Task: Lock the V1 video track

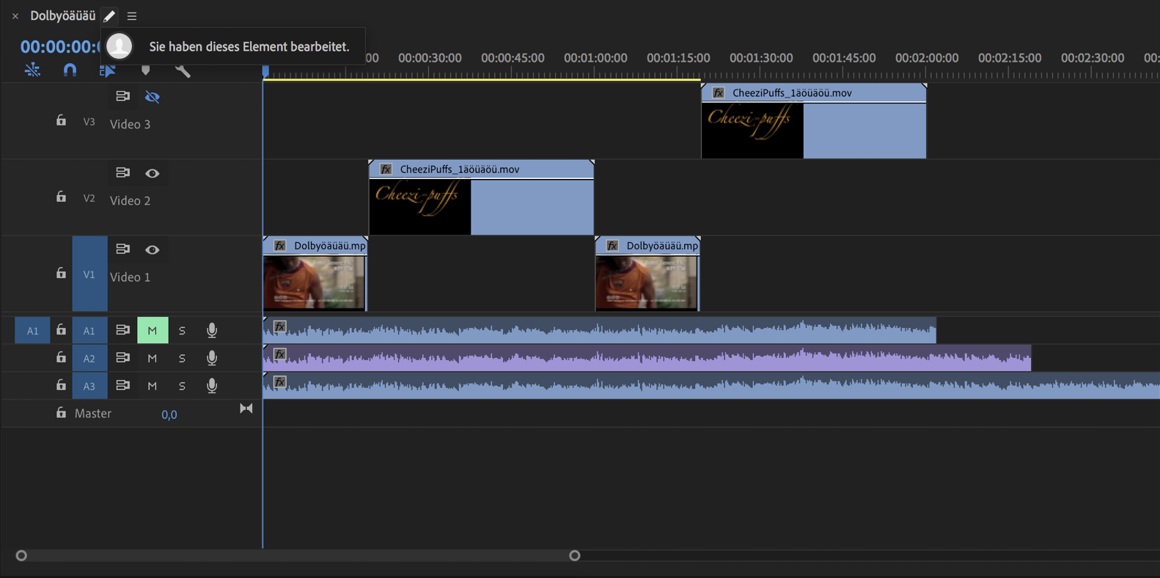Action: tap(61, 273)
